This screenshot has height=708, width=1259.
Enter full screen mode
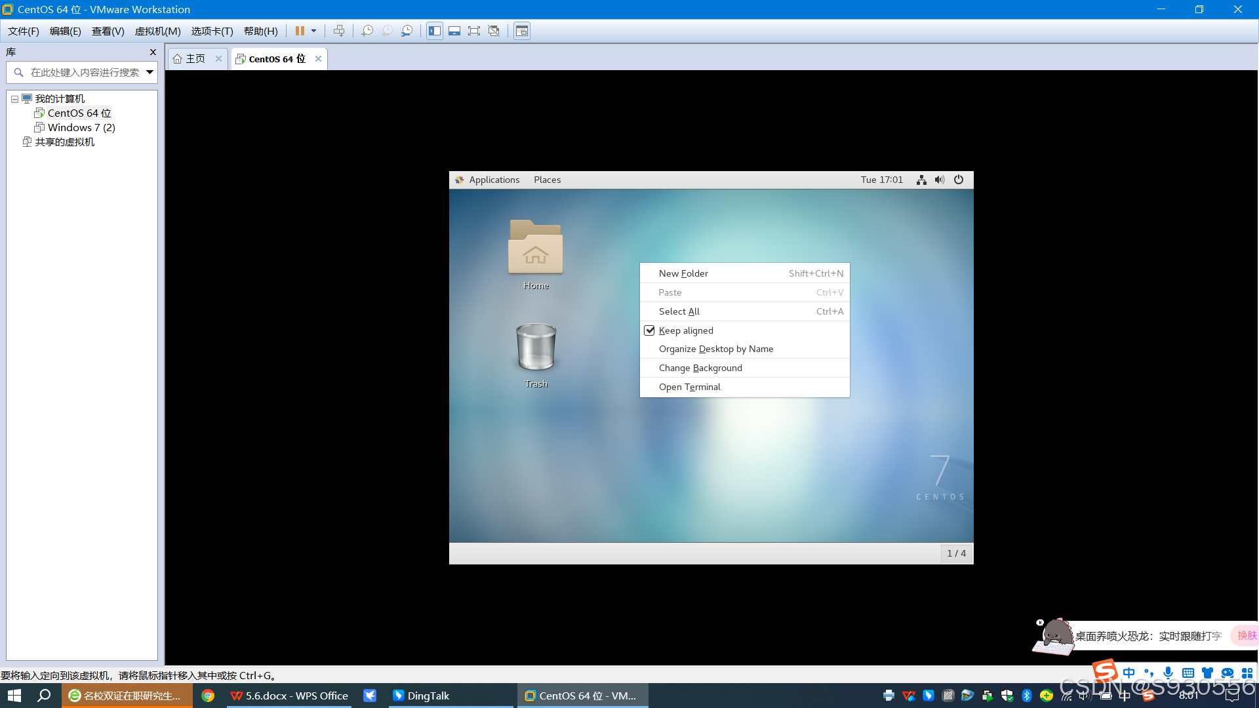click(x=474, y=31)
